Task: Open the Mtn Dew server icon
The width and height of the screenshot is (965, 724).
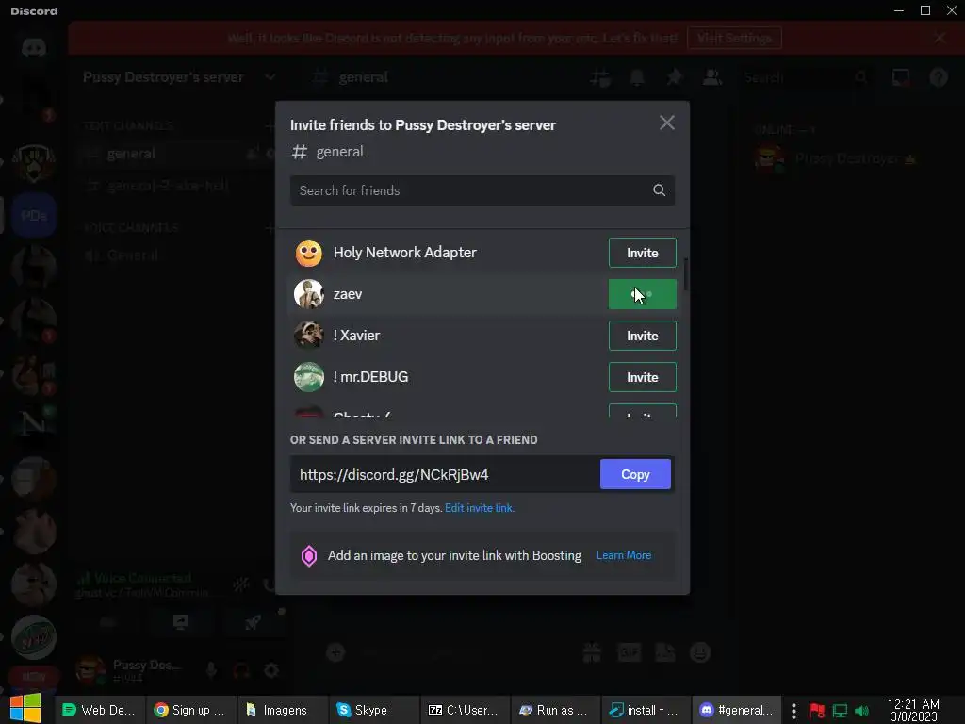Action: point(34,637)
